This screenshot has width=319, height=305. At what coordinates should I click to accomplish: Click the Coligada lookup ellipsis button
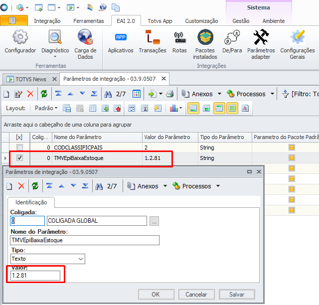tap(154, 221)
